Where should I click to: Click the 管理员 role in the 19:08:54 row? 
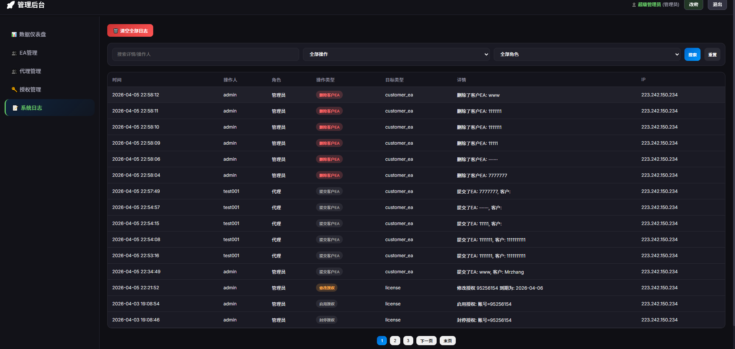click(x=278, y=304)
